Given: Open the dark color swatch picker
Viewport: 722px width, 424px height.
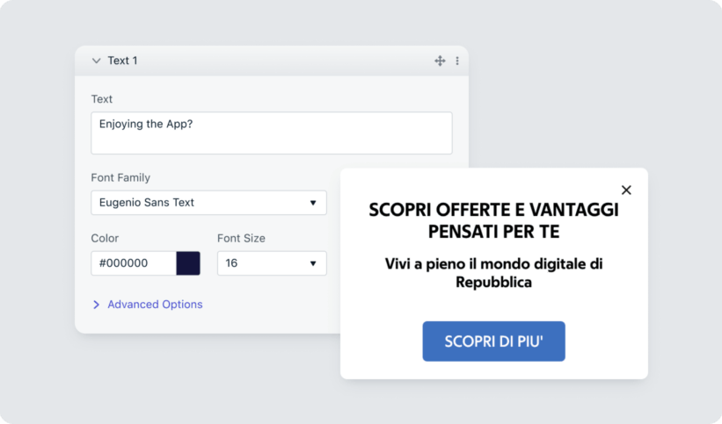Looking at the screenshot, I should pyautogui.click(x=188, y=263).
